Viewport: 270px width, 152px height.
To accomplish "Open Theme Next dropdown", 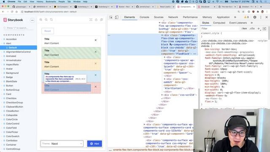I will point(62,144).
